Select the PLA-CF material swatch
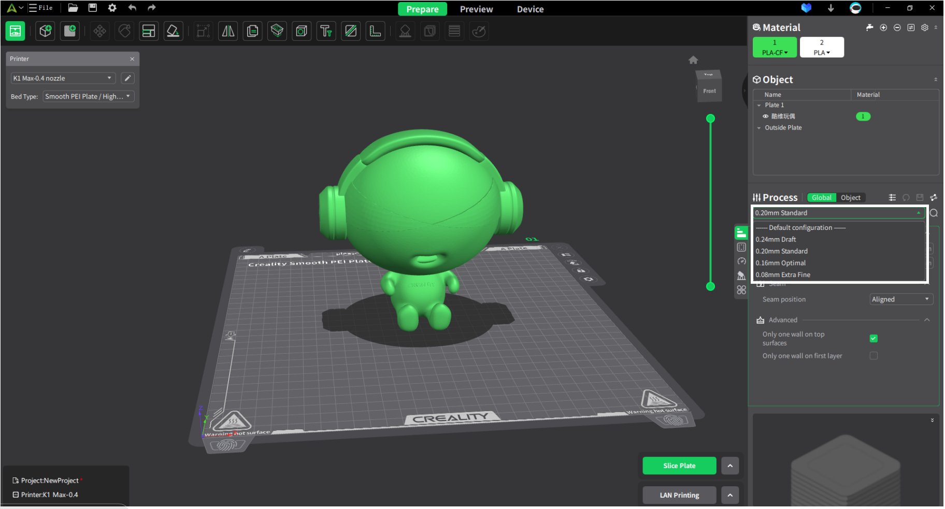Image resolution: width=945 pixels, height=509 pixels. [775, 47]
